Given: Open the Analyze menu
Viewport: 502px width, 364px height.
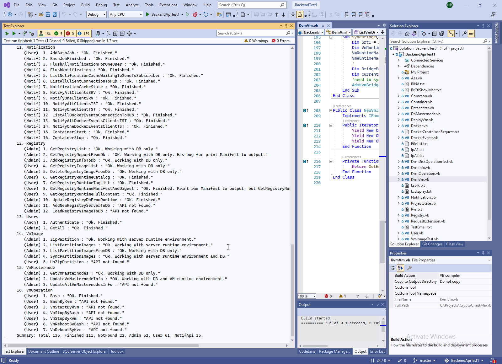Looking at the screenshot, I should [132, 5].
